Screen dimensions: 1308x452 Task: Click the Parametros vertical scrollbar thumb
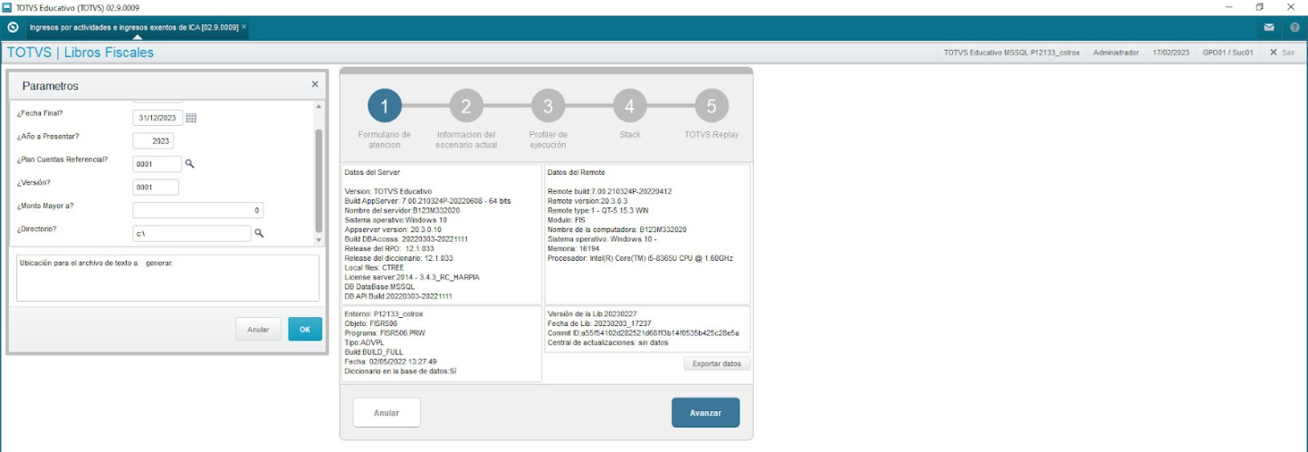[x=318, y=180]
